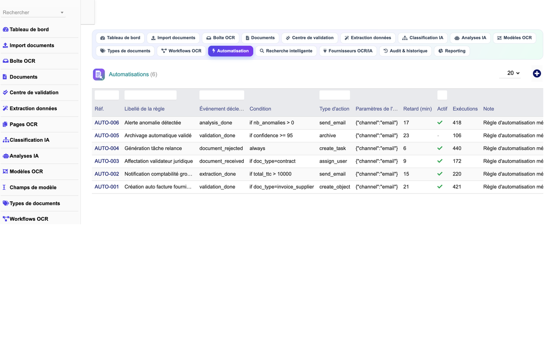555x343 pixels.
Task: Open Recherche intelligente tab
Action: pyautogui.click(x=286, y=51)
